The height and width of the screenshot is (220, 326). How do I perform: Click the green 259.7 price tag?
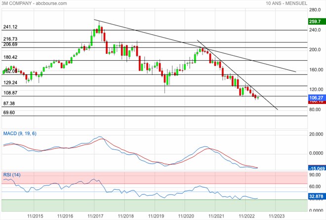(317, 21)
